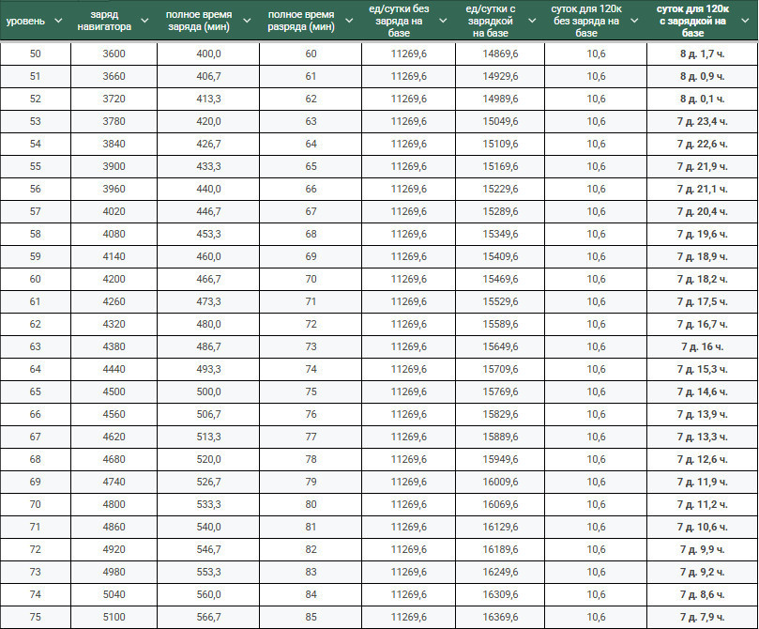Viewport: 759px width, 629px height.
Task: Click cell '7 д. 17,5 ч.'
Action: click(x=703, y=301)
